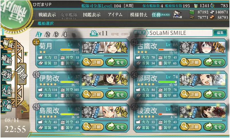
Task: Switch to fleet tab 2
Action: coord(47,35)
